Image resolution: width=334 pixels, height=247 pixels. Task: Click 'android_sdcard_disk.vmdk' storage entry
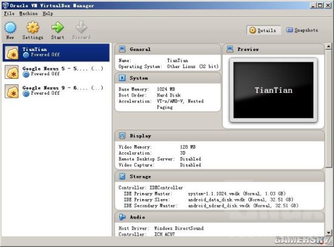[x=243, y=206]
